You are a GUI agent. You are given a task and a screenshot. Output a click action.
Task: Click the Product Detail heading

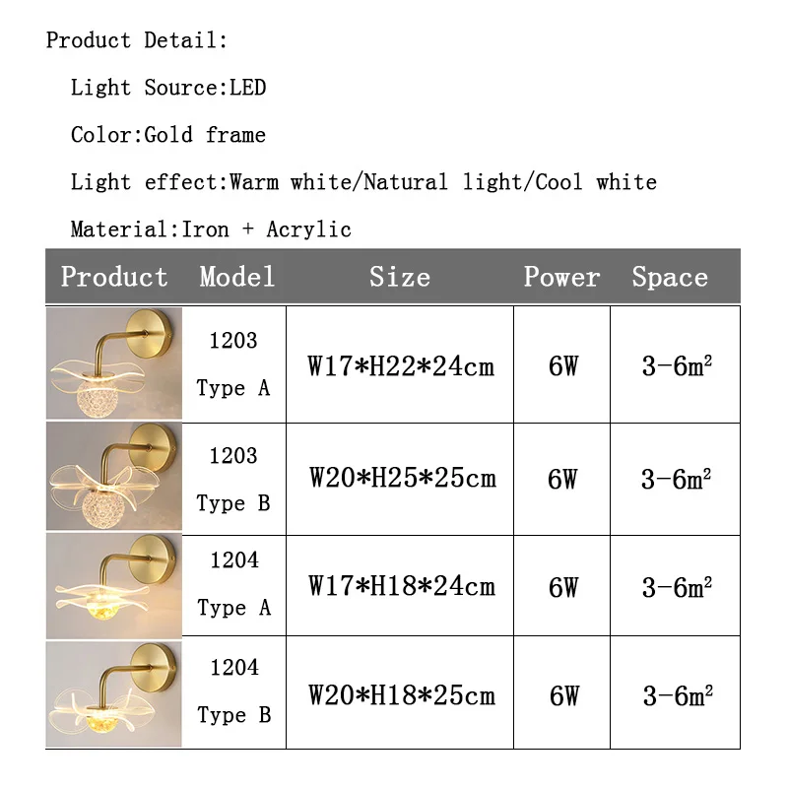coord(137,40)
